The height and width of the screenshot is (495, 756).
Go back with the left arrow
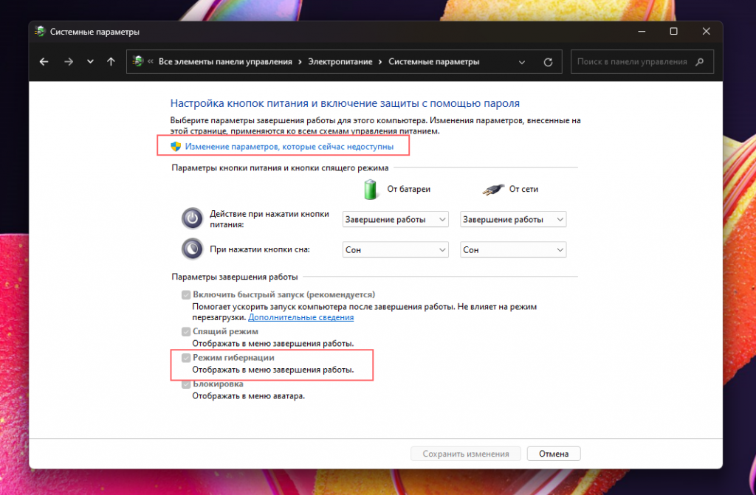tap(44, 62)
